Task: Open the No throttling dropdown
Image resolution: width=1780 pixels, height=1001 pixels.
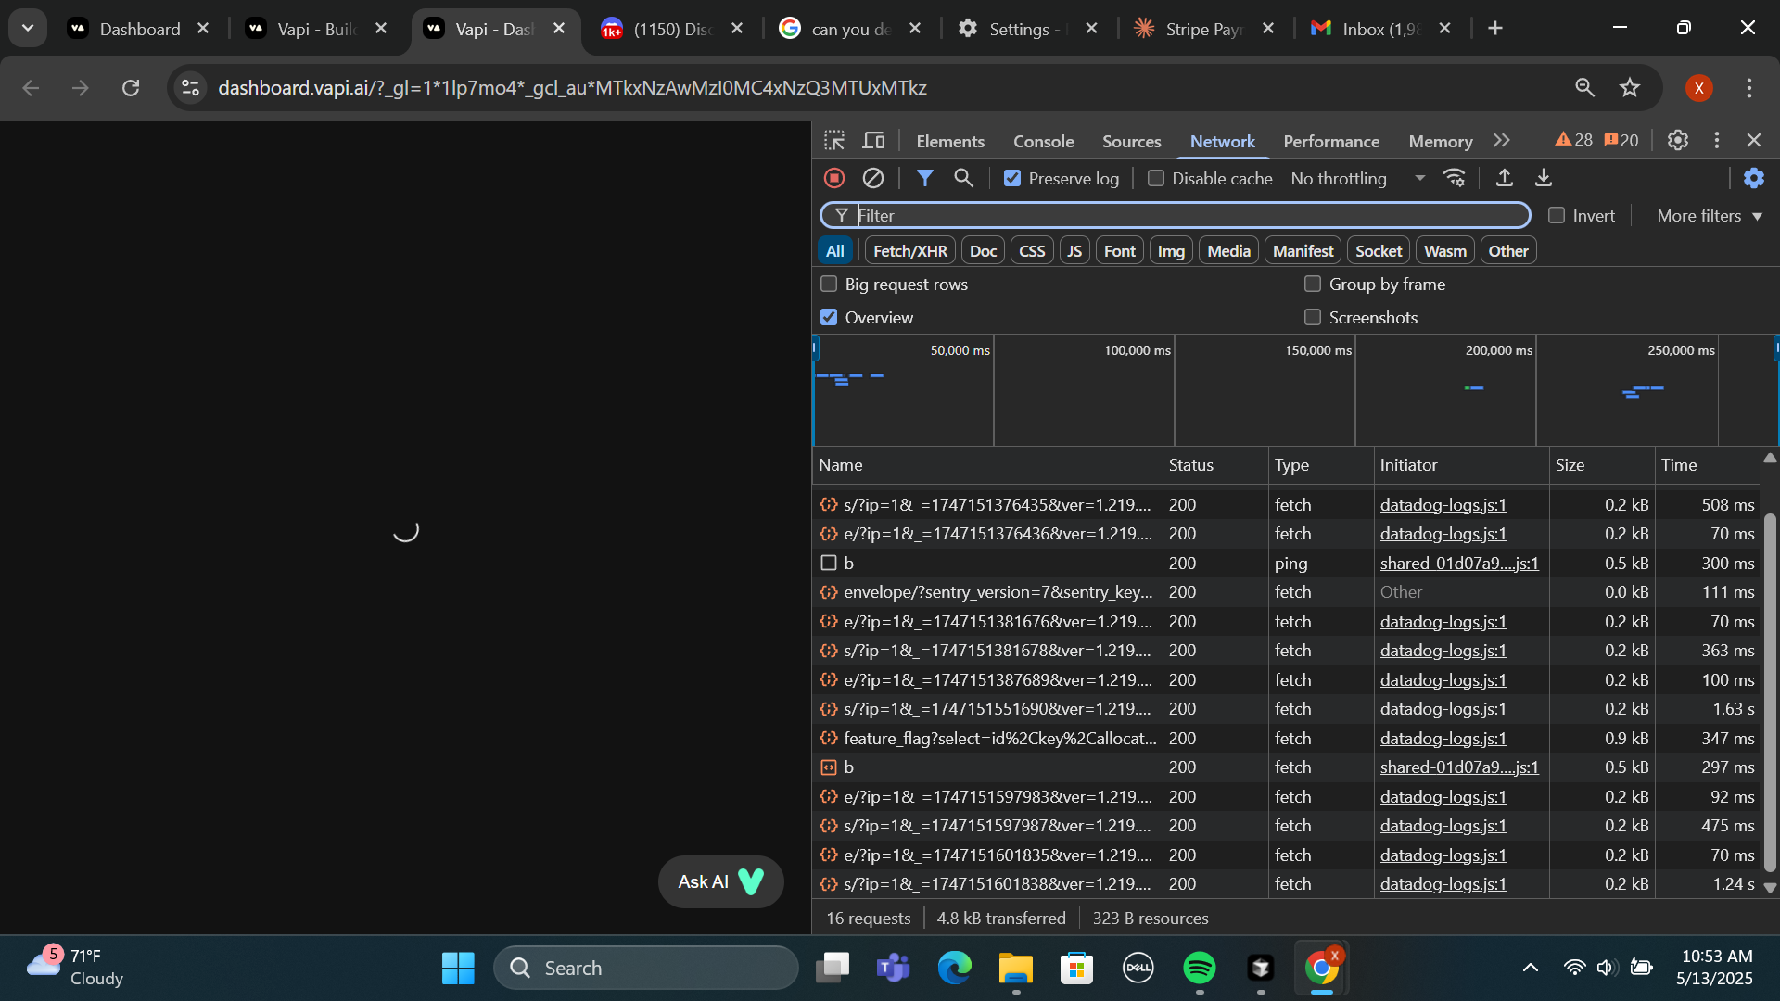Action: [1357, 179]
